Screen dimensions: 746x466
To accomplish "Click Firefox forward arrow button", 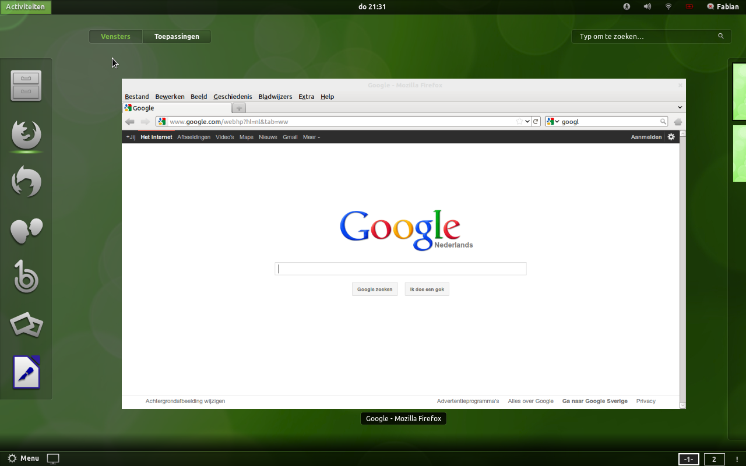I will [x=145, y=122].
